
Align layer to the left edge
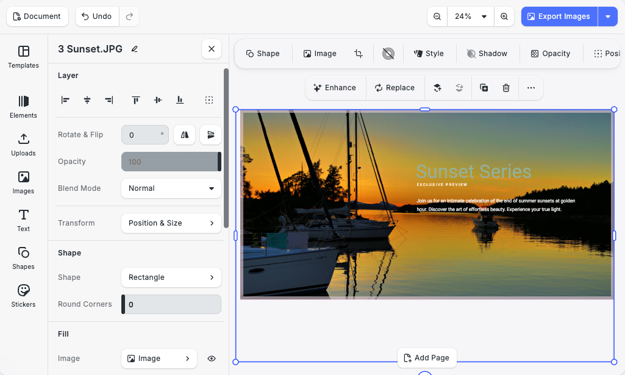coord(65,100)
